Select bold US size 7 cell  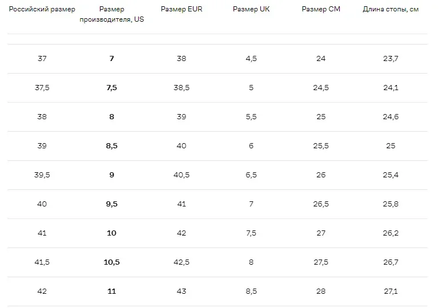112,59
